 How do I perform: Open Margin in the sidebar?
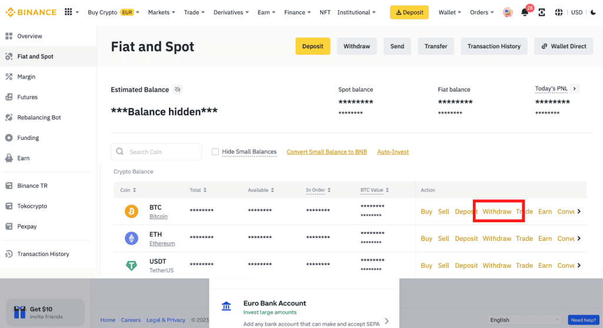(x=26, y=77)
